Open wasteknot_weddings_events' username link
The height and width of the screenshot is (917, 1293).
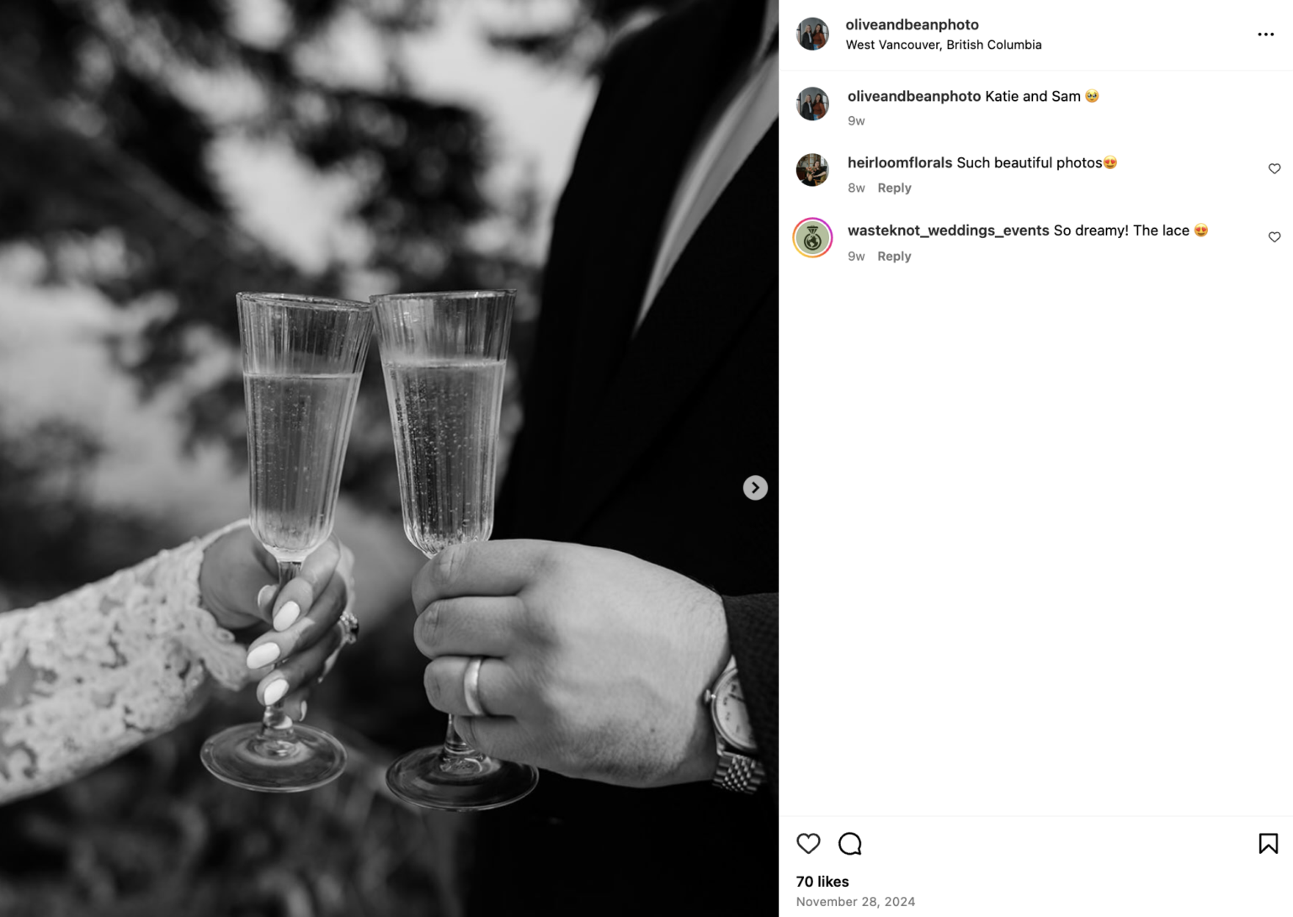tap(948, 230)
